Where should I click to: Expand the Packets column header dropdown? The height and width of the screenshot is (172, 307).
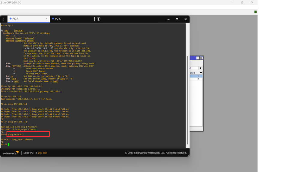click(201, 73)
